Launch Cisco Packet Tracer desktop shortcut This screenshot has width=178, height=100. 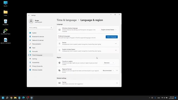(6, 31)
